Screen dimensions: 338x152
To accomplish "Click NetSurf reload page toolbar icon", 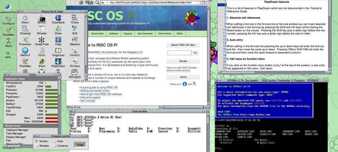I will coord(81,2).
